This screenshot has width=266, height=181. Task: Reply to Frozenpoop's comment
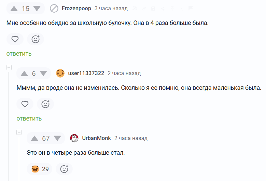pyautogui.click(x=19, y=54)
